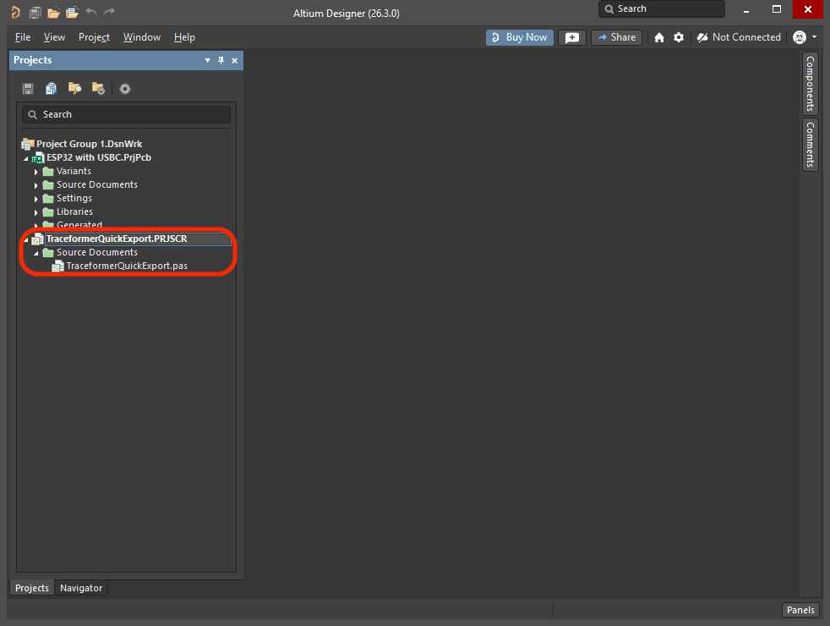Expand the Variants folder
Screen dimensions: 830x626
36,172
